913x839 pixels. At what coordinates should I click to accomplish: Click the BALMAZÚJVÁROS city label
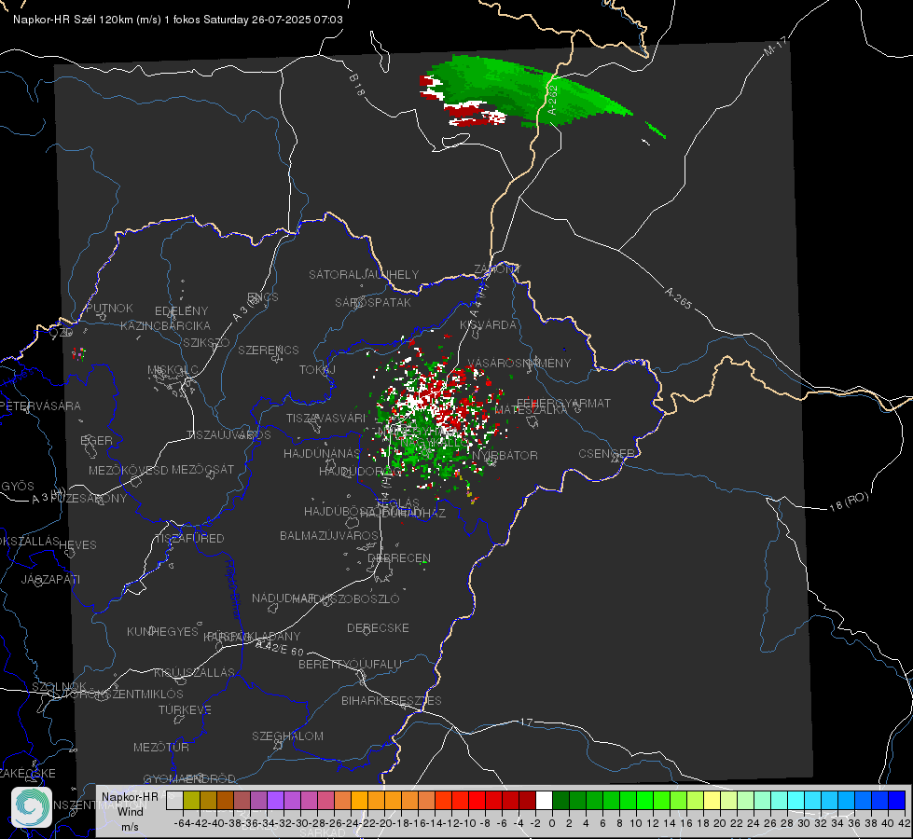(x=329, y=535)
